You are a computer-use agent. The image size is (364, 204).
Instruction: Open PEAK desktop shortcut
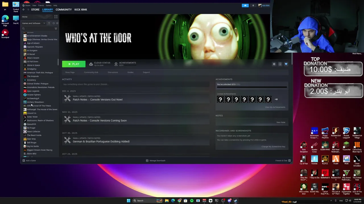click(346, 160)
